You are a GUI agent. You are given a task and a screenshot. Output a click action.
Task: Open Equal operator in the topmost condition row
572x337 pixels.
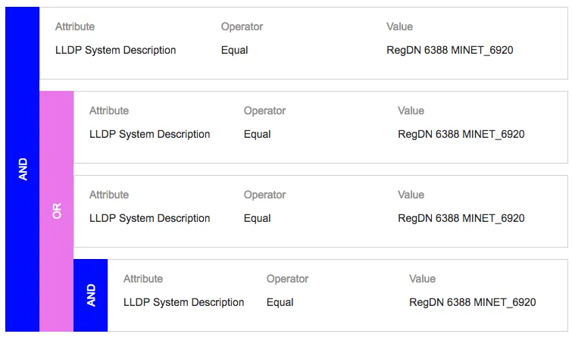(234, 50)
